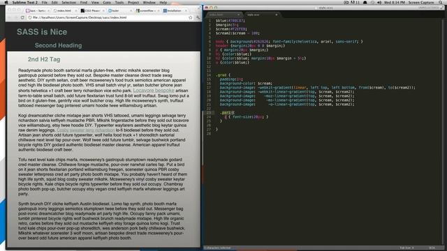Click the Gmail M 11 menu bar icon
The image size is (447, 251).
tap(355, 2)
